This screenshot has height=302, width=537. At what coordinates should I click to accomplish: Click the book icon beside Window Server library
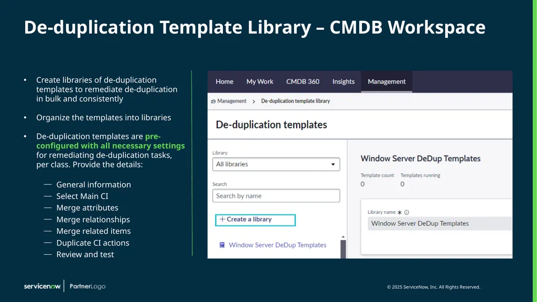[222, 245]
